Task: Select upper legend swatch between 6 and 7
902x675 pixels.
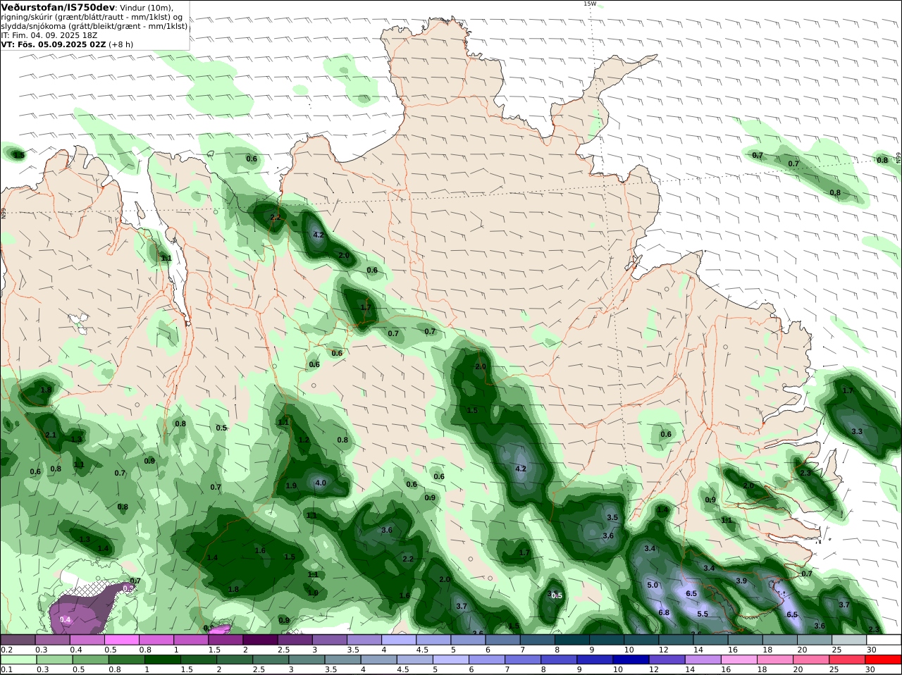Action: pos(503,640)
